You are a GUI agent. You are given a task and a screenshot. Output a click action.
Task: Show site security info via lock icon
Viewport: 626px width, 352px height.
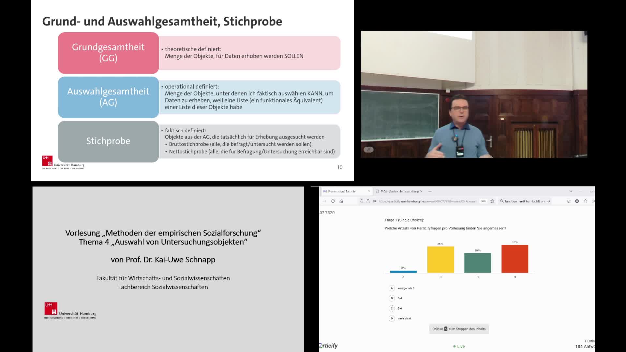pos(368,201)
